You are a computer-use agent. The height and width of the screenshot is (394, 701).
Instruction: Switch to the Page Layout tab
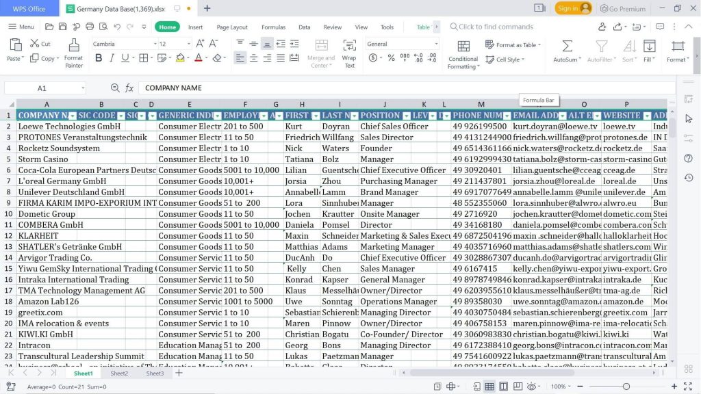pyautogui.click(x=232, y=27)
